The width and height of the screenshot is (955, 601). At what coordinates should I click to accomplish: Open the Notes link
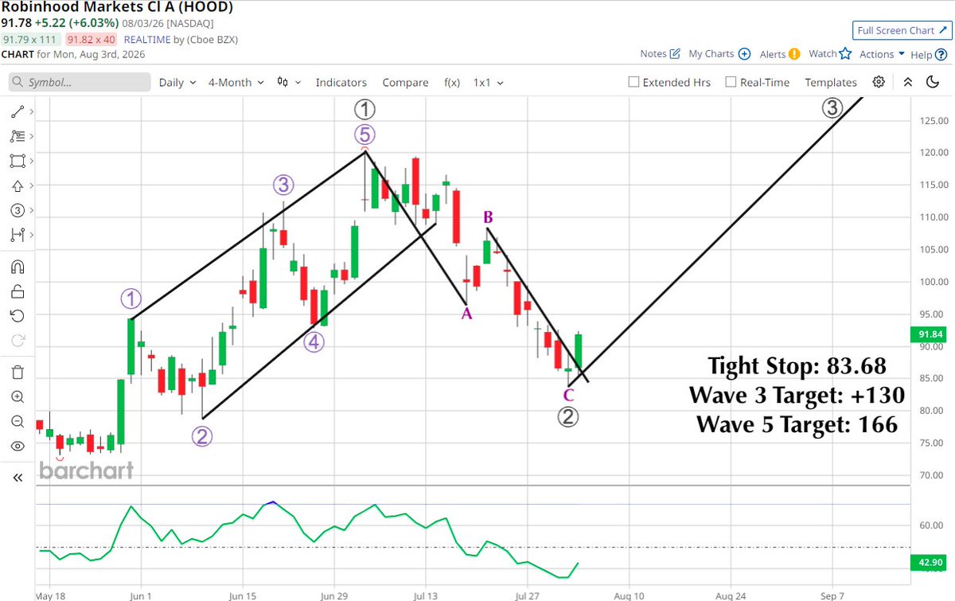click(x=653, y=54)
